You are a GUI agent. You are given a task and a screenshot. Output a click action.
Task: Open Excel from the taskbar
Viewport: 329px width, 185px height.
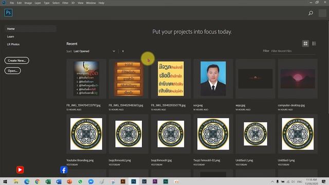48,181
